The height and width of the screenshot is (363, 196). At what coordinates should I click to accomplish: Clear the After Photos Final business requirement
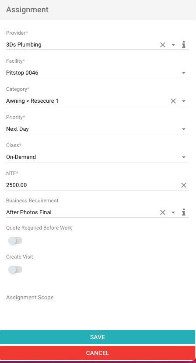tap(162, 212)
